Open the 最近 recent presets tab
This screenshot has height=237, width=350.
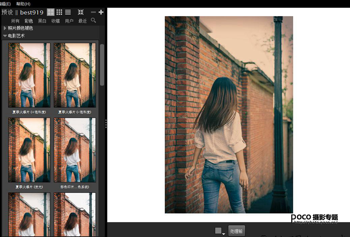coord(82,21)
